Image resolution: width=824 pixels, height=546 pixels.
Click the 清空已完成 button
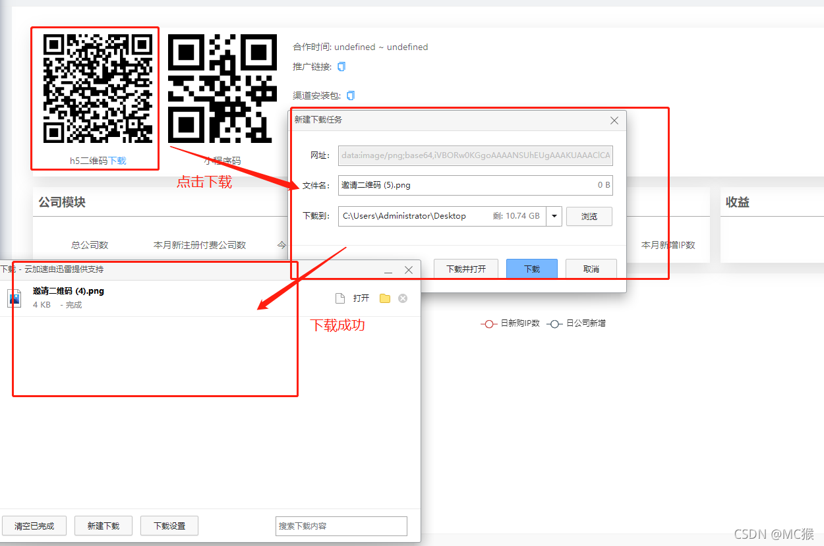tap(34, 526)
